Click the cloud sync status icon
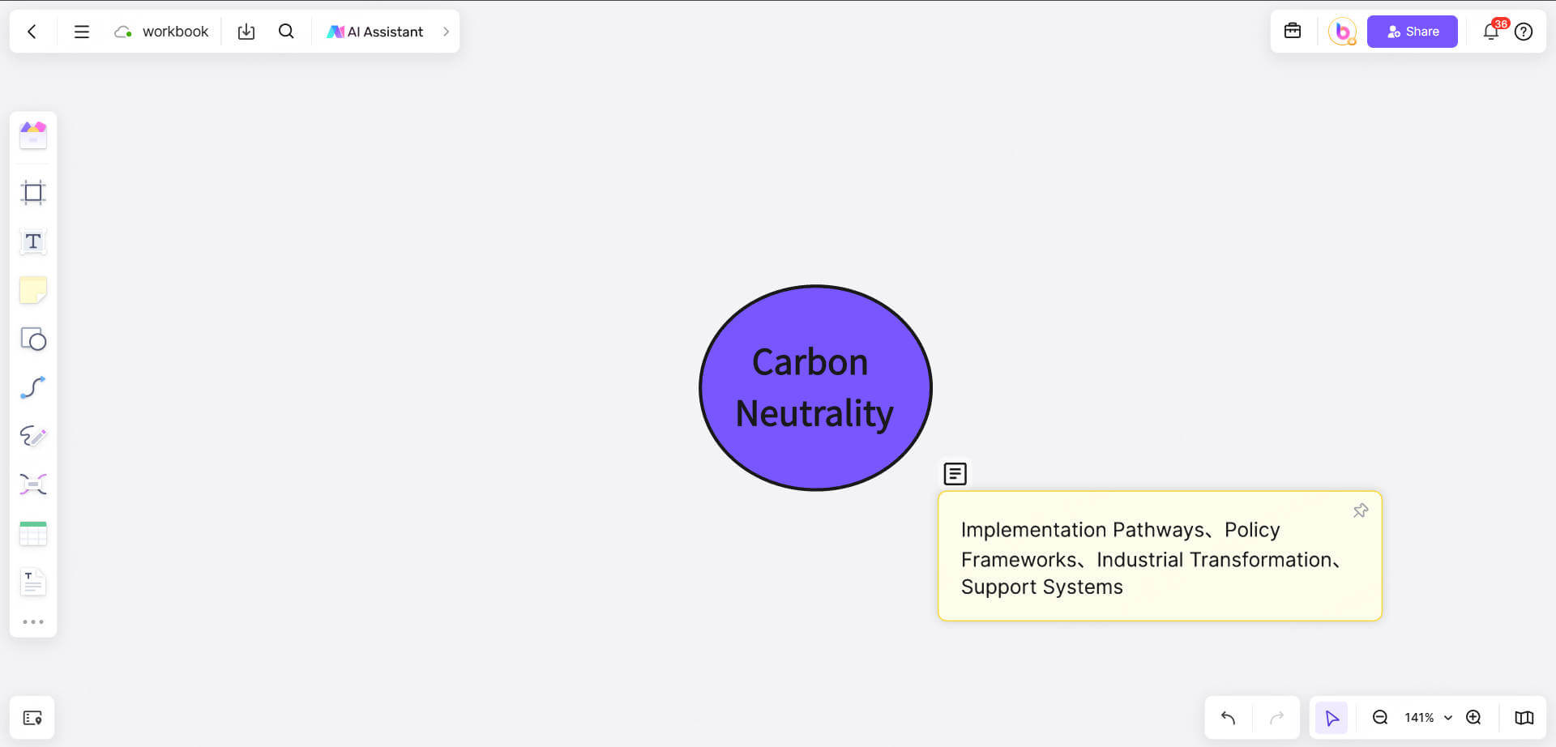The width and height of the screenshot is (1556, 747). pyautogui.click(x=122, y=32)
